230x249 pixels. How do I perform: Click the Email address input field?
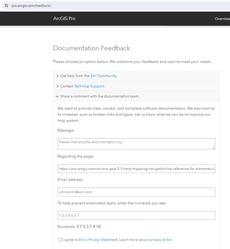click(136, 192)
